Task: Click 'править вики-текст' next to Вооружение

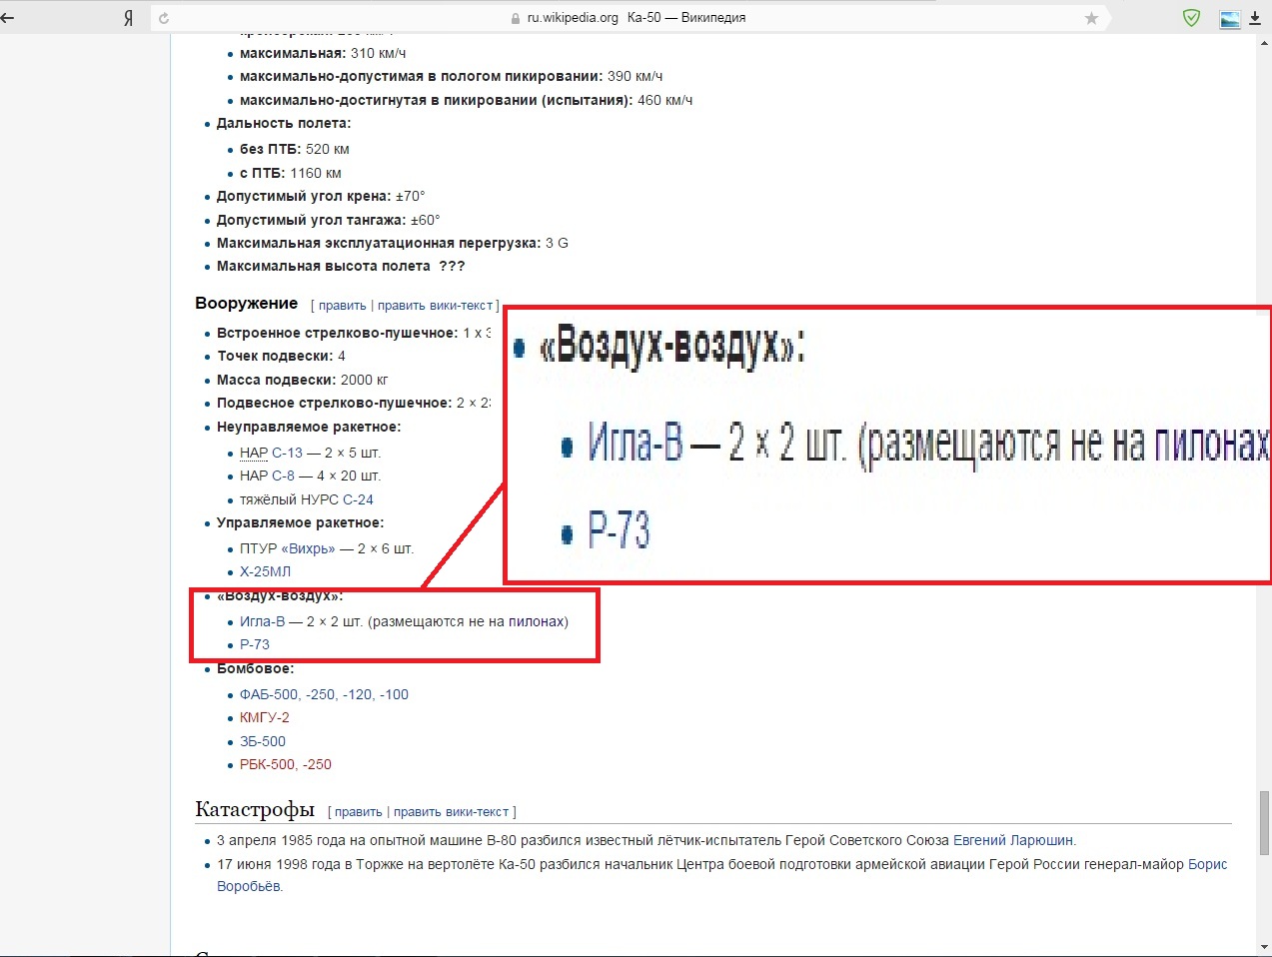Action: coord(436,306)
